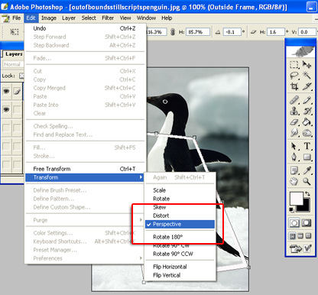The height and width of the screenshot is (295, 318).
Task: Open the Window menu
Action: [146, 18]
